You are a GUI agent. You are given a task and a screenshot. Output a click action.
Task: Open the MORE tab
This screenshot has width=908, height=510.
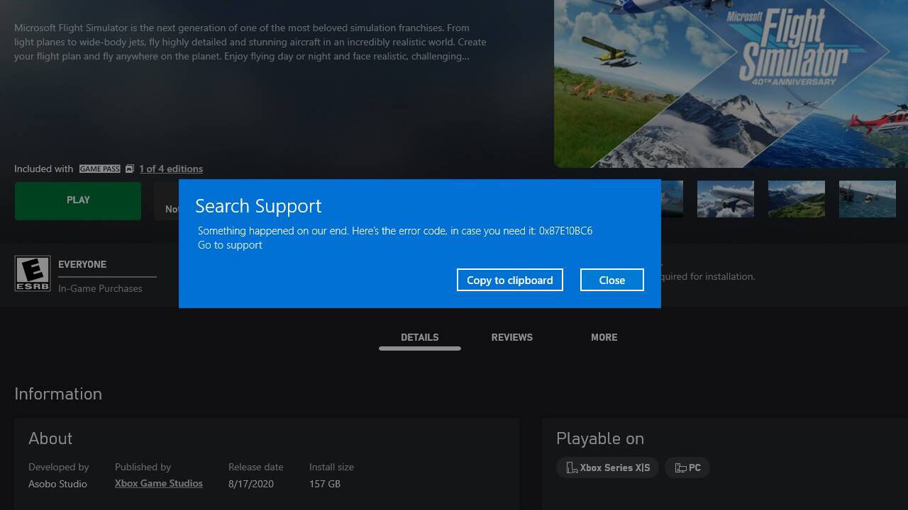click(604, 337)
